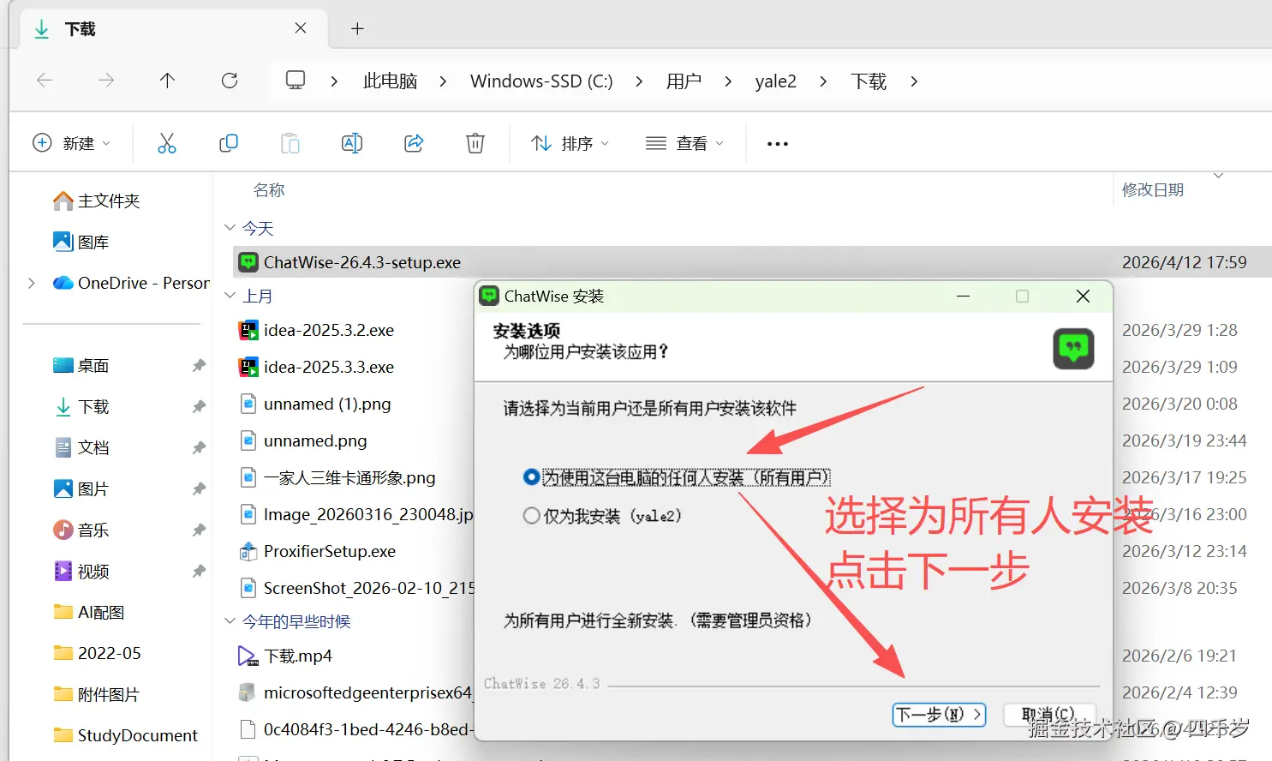Viewport: 1272px width, 761px height.
Task: Click the Cut scissors icon in Explorer toolbar
Action: (x=167, y=143)
